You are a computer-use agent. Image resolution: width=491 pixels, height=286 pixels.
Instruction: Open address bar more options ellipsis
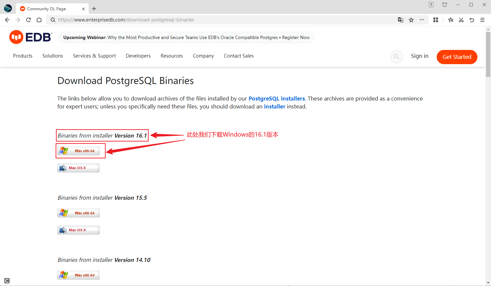click(422, 20)
